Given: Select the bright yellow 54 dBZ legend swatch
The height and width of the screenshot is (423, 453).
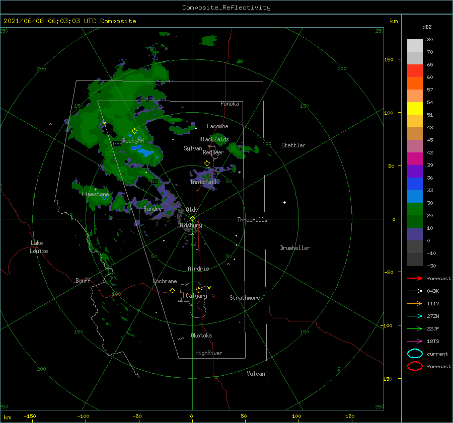Looking at the screenshot, I should click(x=415, y=108).
